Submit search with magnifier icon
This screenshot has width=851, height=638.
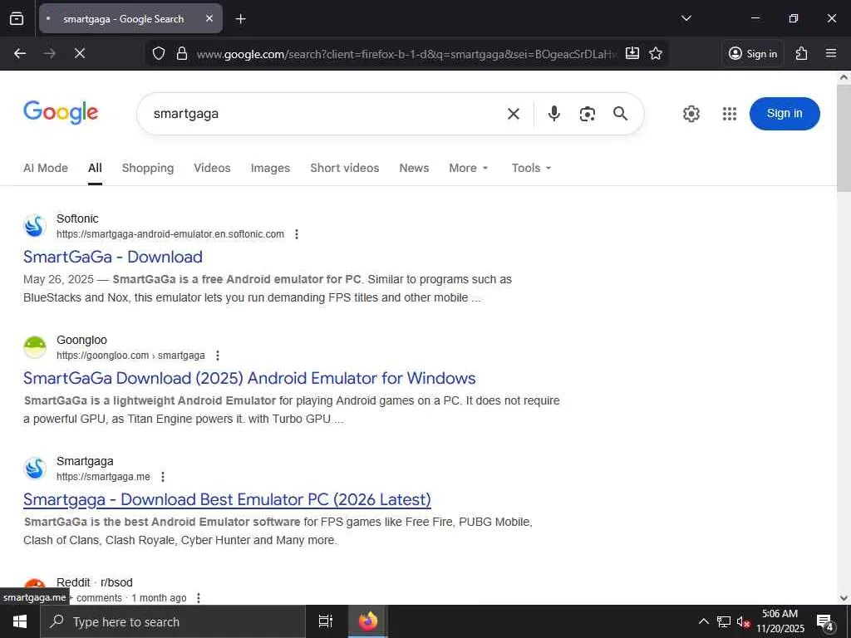[x=620, y=113]
